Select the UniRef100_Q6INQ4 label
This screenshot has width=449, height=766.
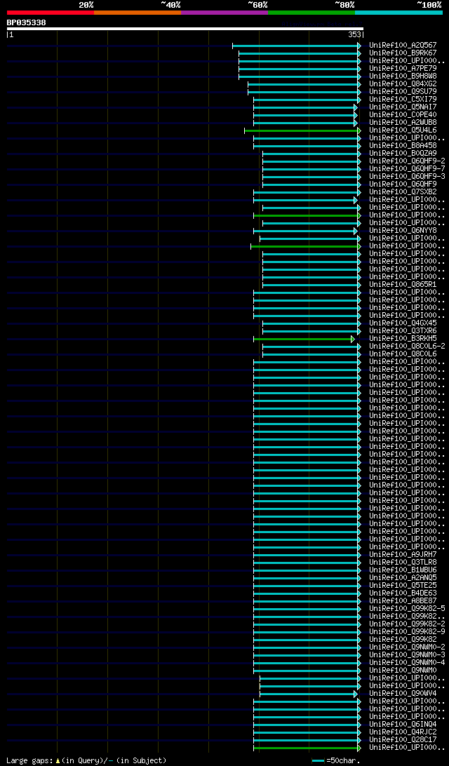click(403, 725)
